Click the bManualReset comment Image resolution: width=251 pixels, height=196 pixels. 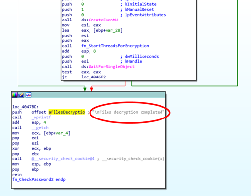[139, 9]
